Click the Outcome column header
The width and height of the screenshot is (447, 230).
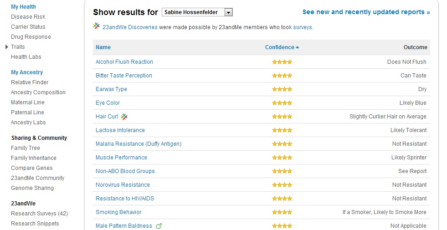point(415,47)
